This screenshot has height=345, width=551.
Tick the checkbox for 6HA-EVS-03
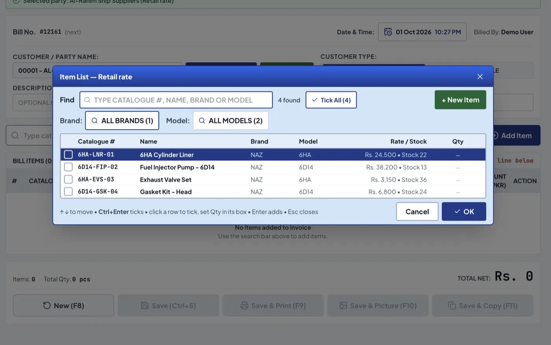(68, 180)
